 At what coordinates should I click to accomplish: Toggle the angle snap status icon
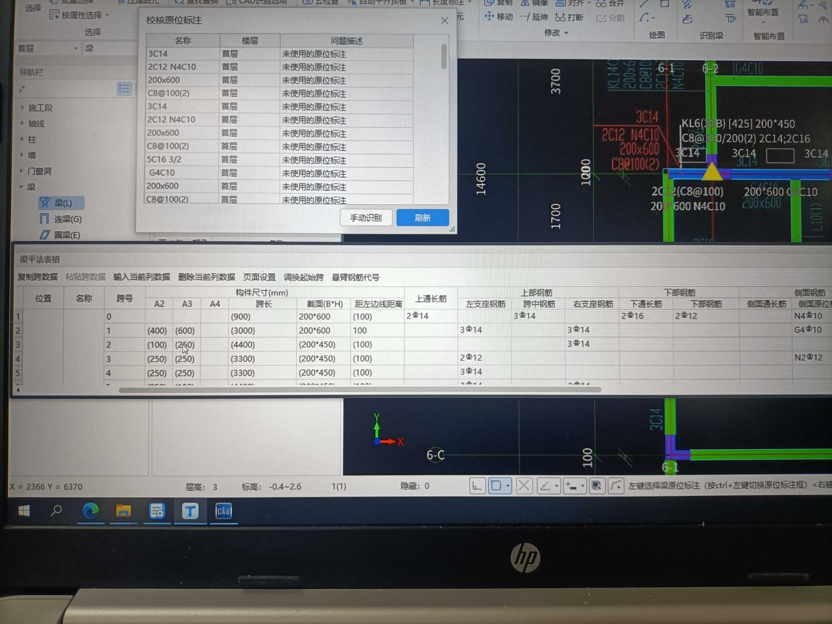545,486
